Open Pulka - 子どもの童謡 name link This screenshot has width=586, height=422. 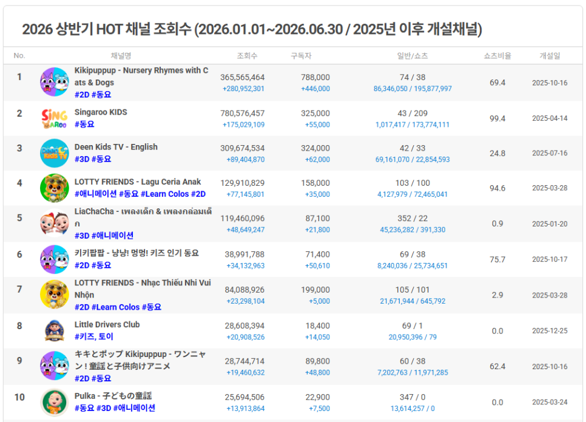[x=113, y=396]
